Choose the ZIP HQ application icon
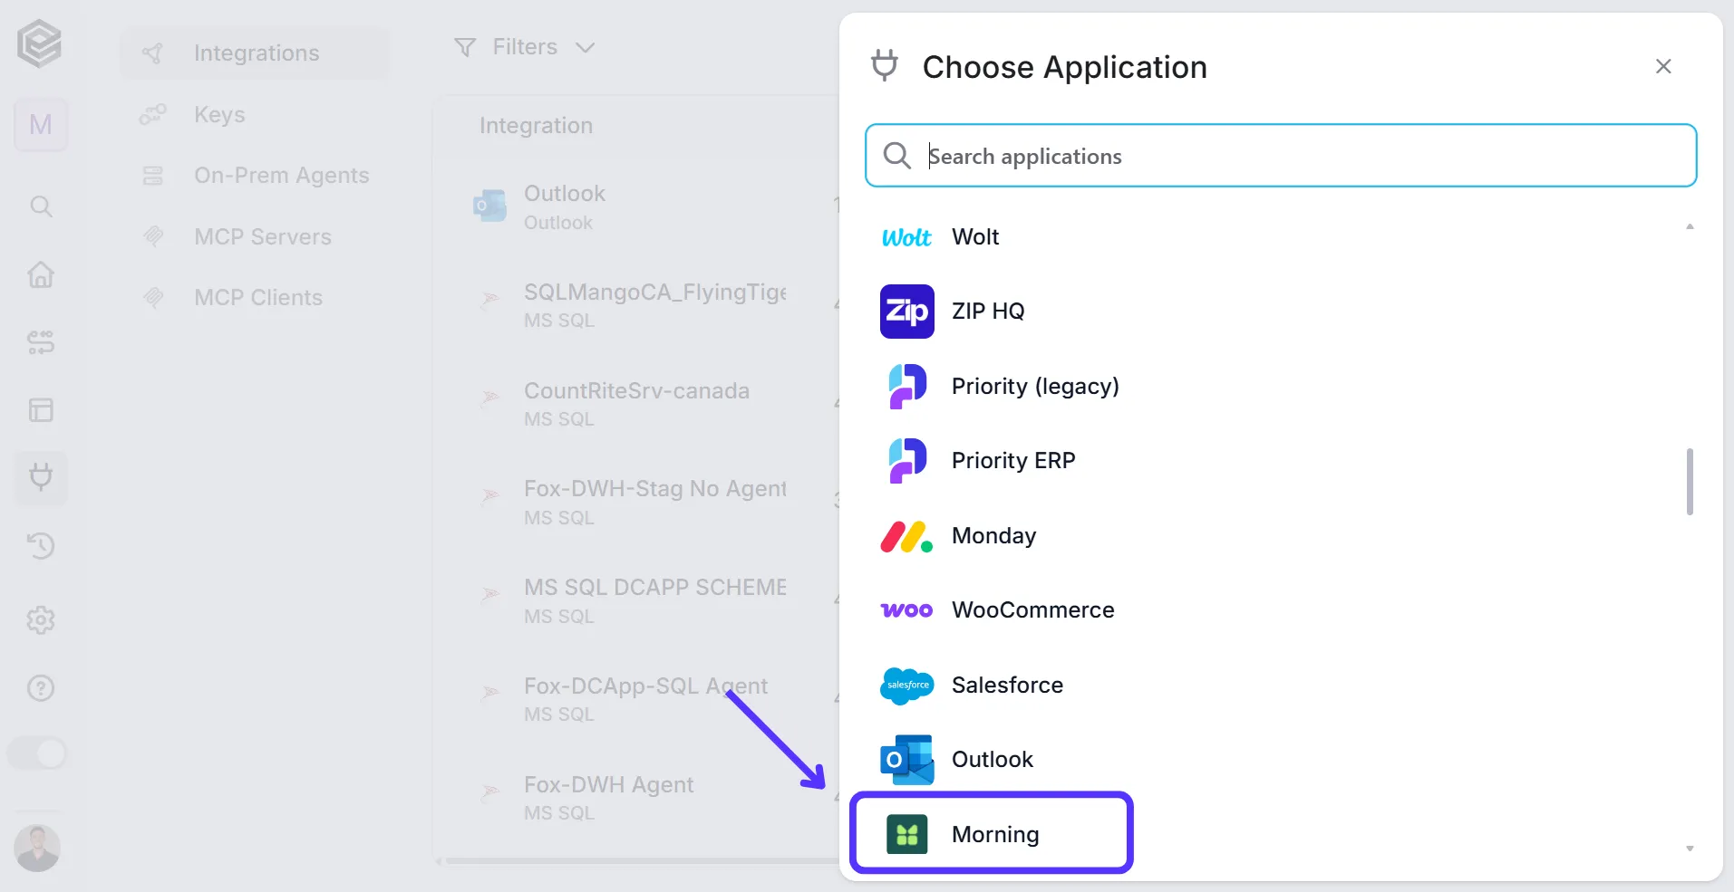The height and width of the screenshot is (892, 1734). coord(906,312)
